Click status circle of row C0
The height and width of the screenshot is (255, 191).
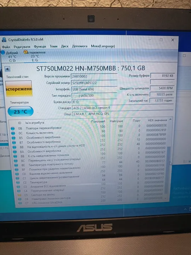(x=17, y=174)
